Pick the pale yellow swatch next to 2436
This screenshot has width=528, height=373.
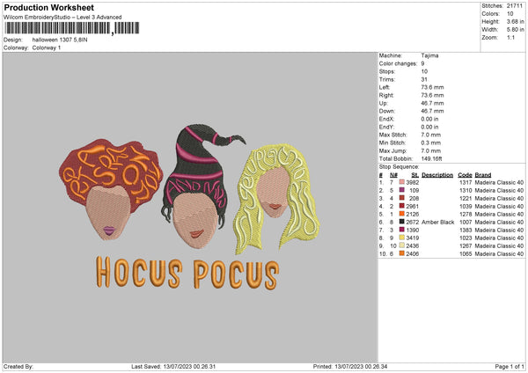tap(402, 245)
